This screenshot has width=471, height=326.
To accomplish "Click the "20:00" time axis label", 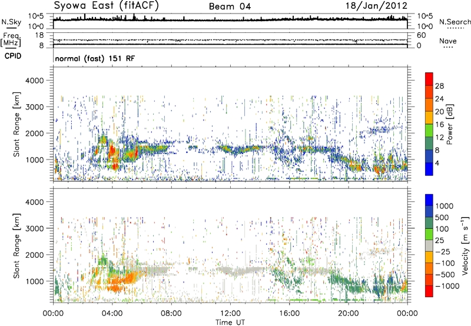I will tap(348, 314).
